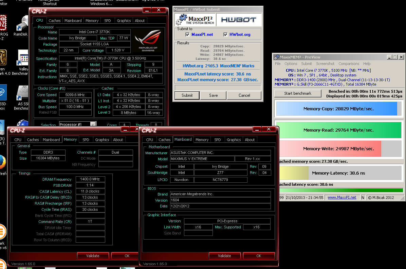Click the empty text field above Submit button
The image size is (406, 269).
218,88
